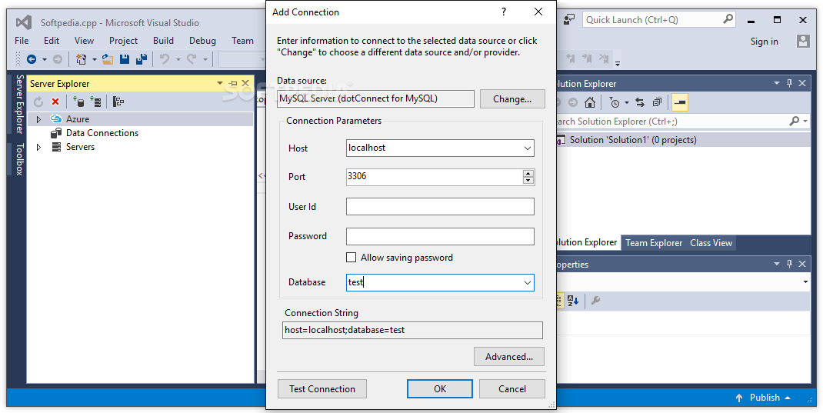The image size is (823, 413).
Task: Open Server Explorer window position menu
Action: [220, 83]
